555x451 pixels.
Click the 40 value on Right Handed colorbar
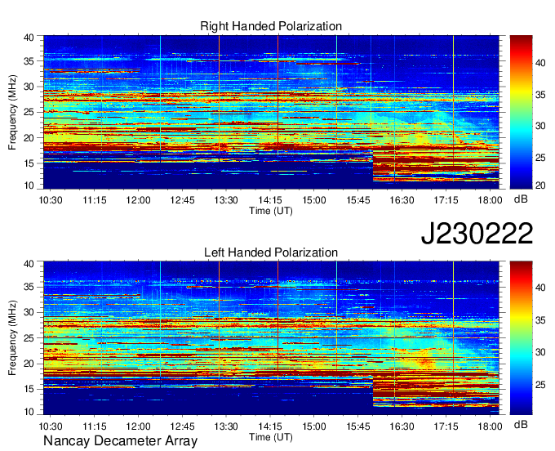(540, 63)
